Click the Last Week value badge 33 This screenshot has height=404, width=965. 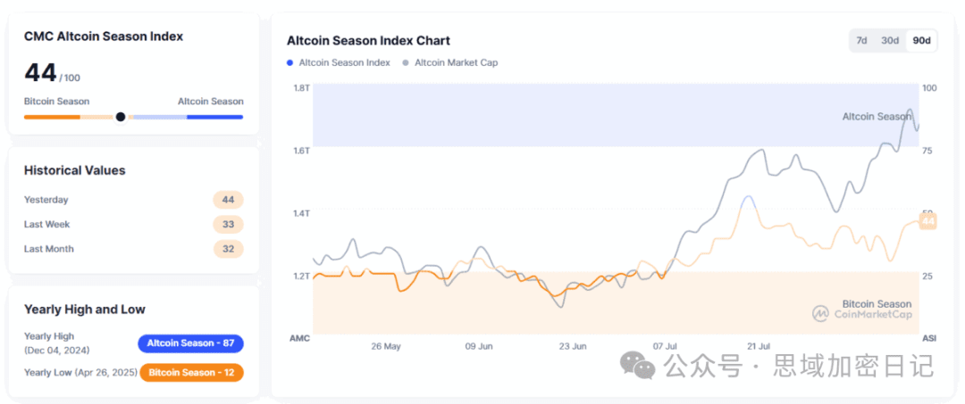click(x=229, y=225)
